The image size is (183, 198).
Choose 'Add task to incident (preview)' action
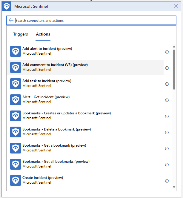85,84
